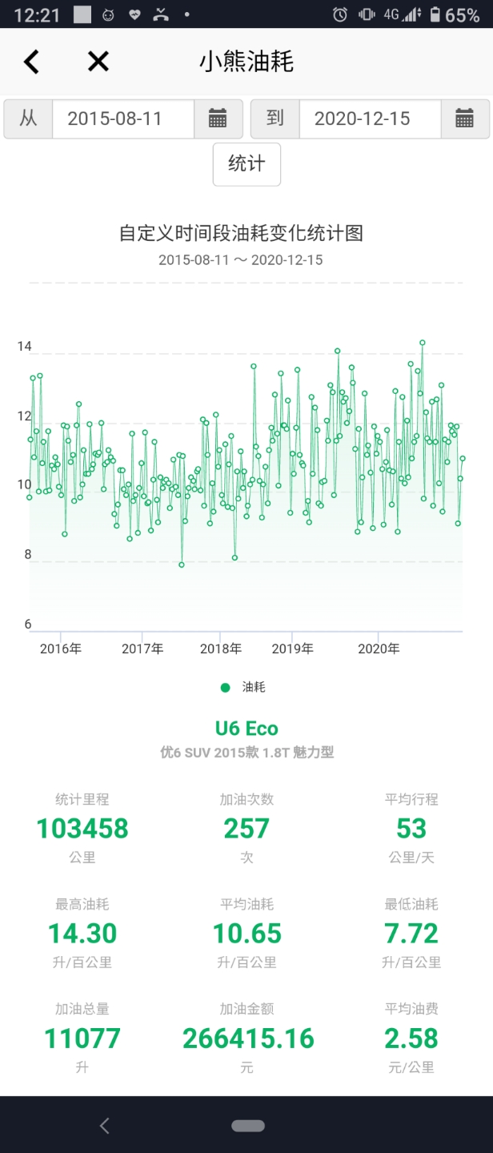Tap the 平均行程 label
This screenshot has width=493, height=1153.
tap(411, 799)
